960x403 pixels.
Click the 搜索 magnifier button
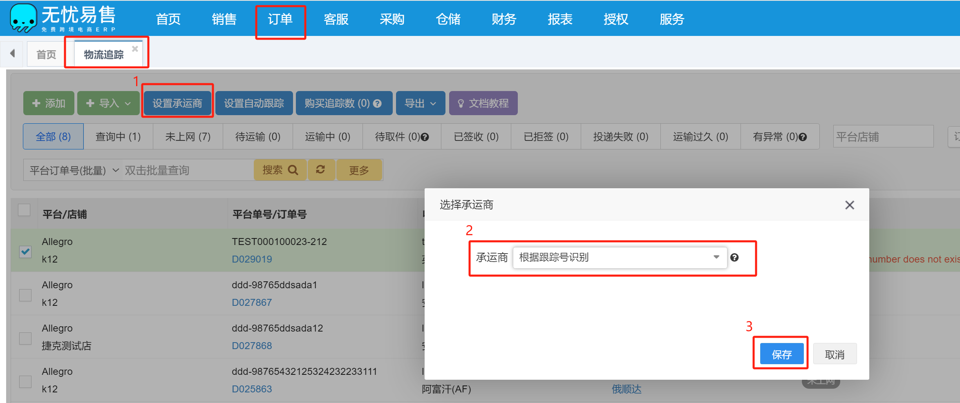(x=280, y=170)
